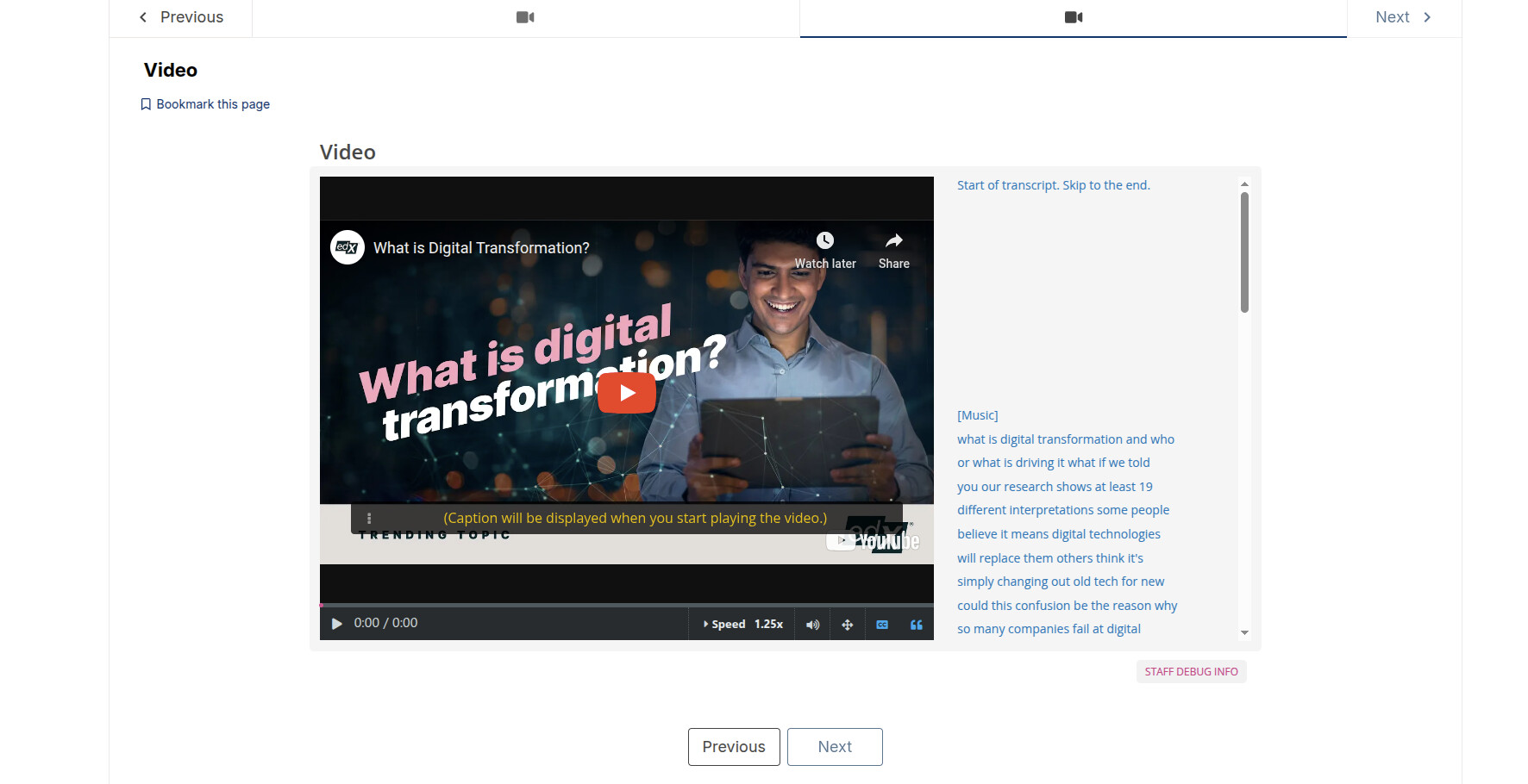The width and height of the screenshot is (1528, 784).
Task: Bookmark this page
Action: coord(205,104)
